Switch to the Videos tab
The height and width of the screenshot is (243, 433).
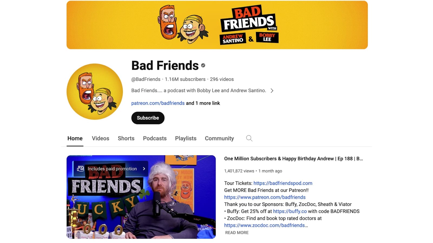(x=100, y=138)
